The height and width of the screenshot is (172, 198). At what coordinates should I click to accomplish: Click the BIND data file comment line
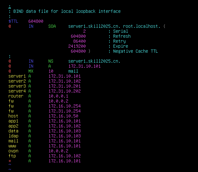coord(65,11)
